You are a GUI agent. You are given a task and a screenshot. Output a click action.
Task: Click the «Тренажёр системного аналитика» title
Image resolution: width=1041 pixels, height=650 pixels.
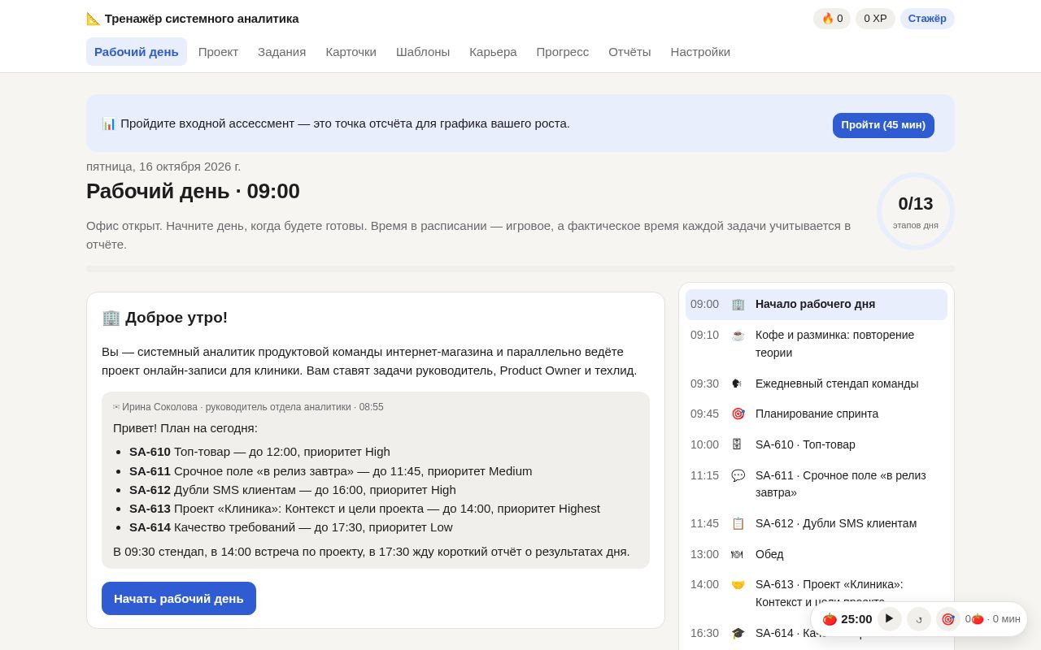[x=202, y=19]
